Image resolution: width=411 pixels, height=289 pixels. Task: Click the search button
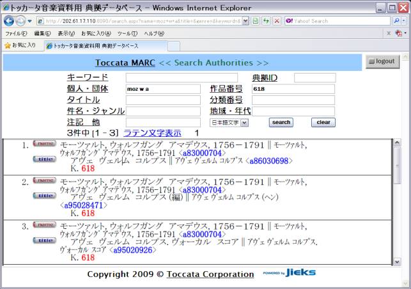coord(281,123)
